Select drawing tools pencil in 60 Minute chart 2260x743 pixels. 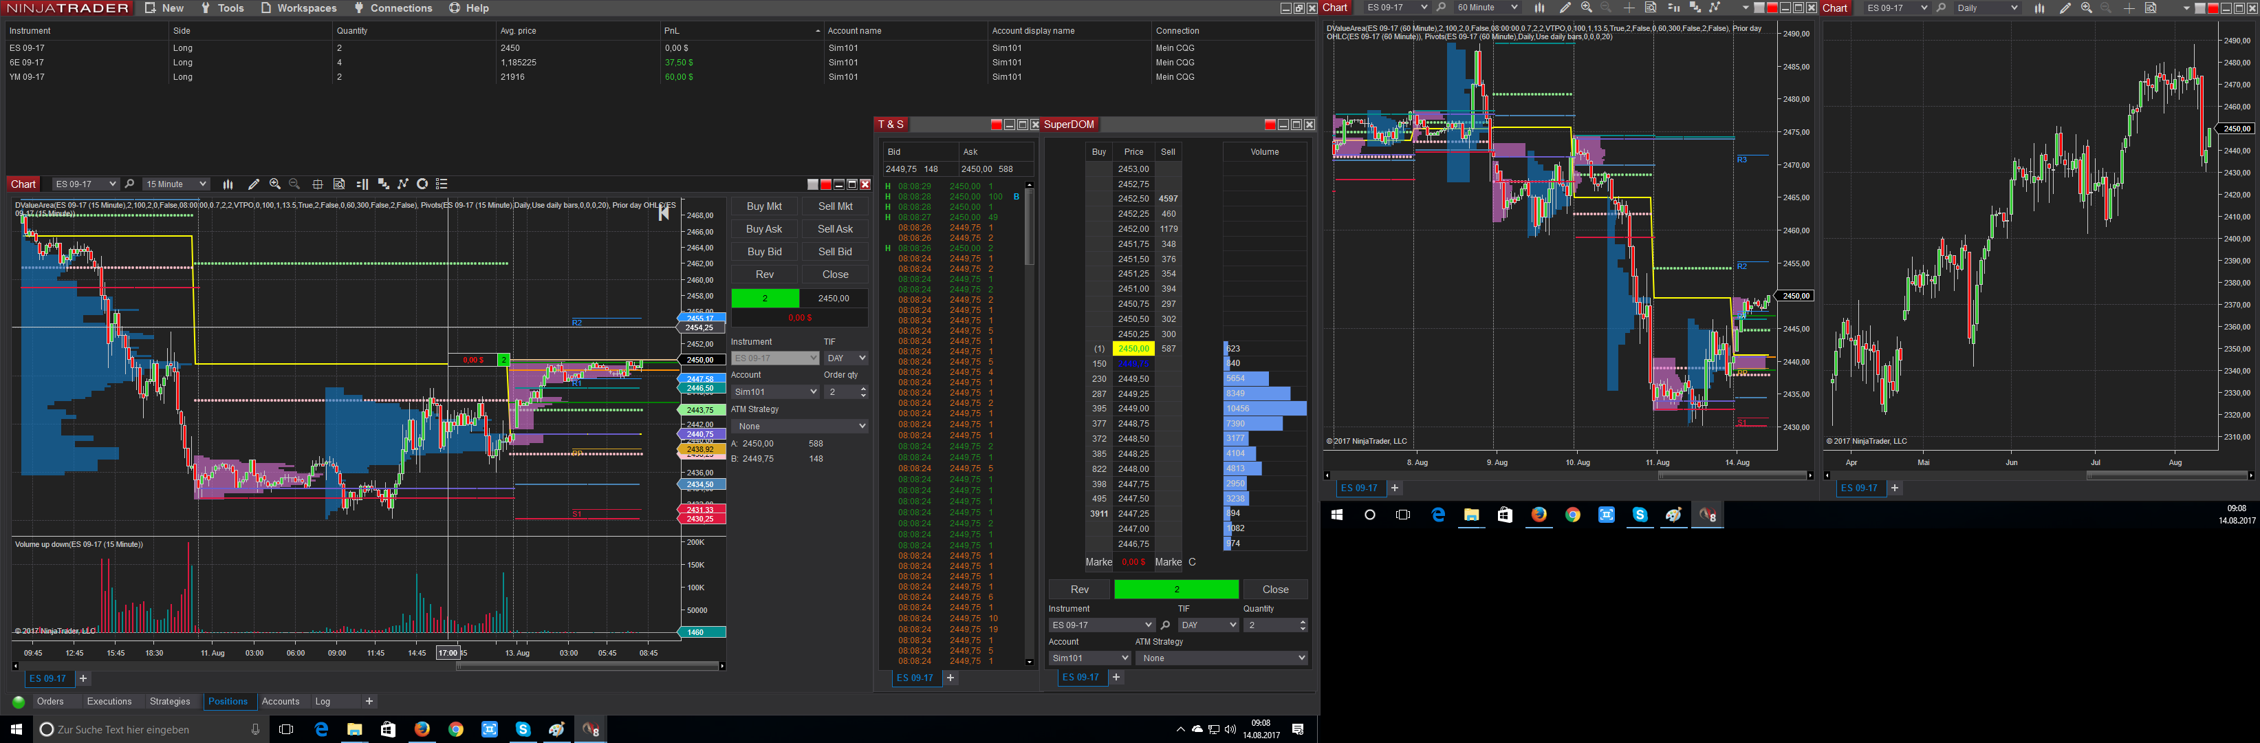point(1565,8)
